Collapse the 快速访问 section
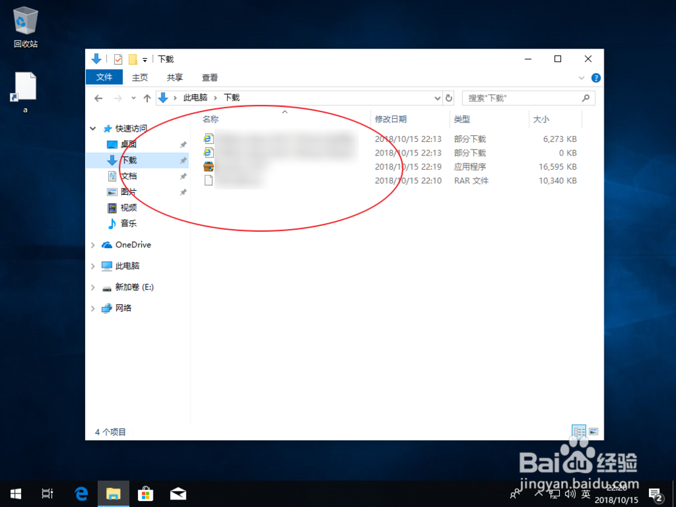Image resolution: width=676 pixels, height=507 pixels. (93, 128)
